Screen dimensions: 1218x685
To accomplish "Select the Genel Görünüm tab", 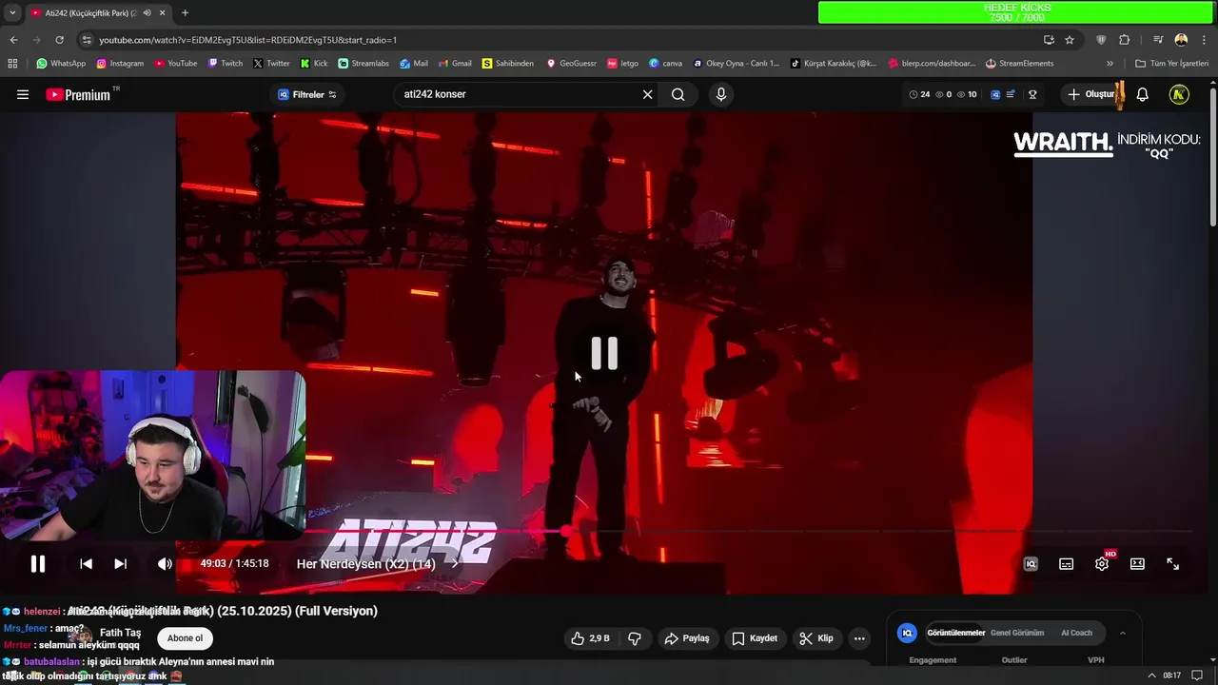I will (x=1017, y=633).
